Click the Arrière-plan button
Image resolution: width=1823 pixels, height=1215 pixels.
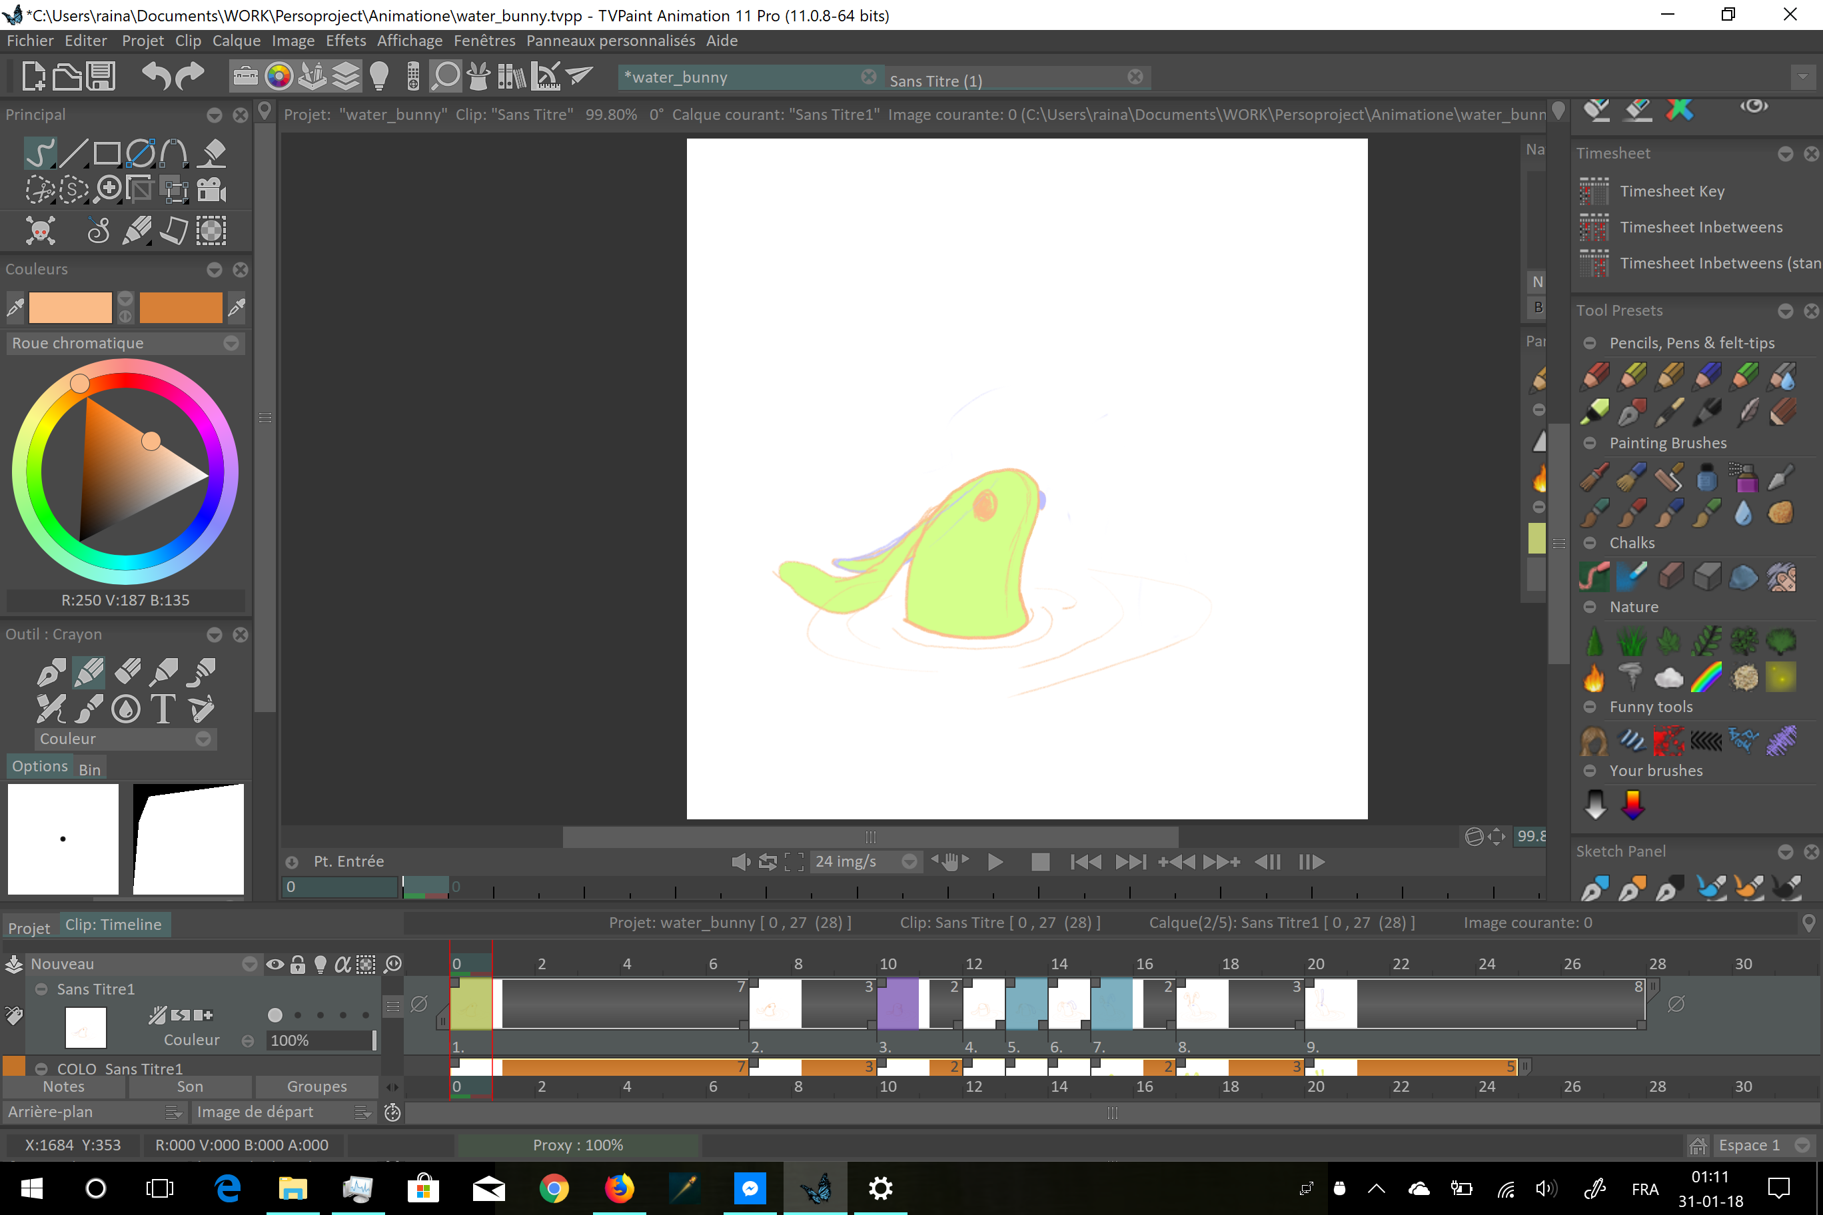point(93,1112)
